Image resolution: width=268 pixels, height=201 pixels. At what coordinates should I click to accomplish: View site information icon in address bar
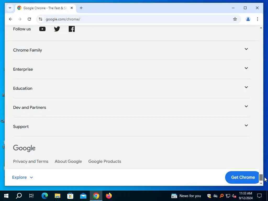41,19
